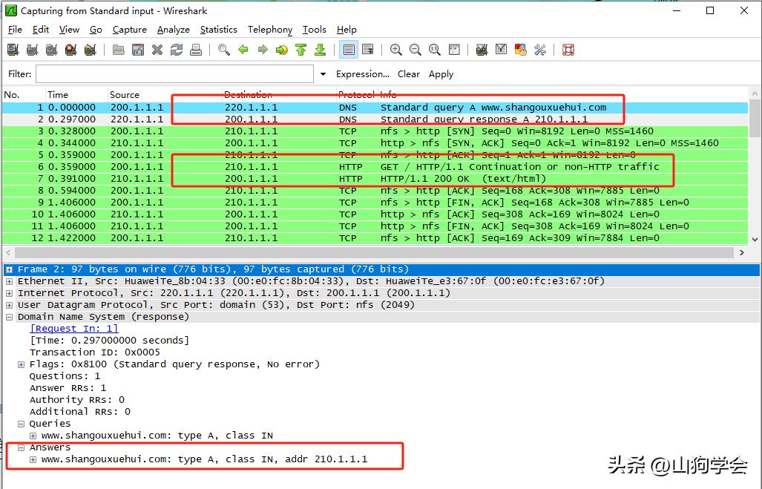Stop the running live capture
762x489 pixels.
(70, 50)
